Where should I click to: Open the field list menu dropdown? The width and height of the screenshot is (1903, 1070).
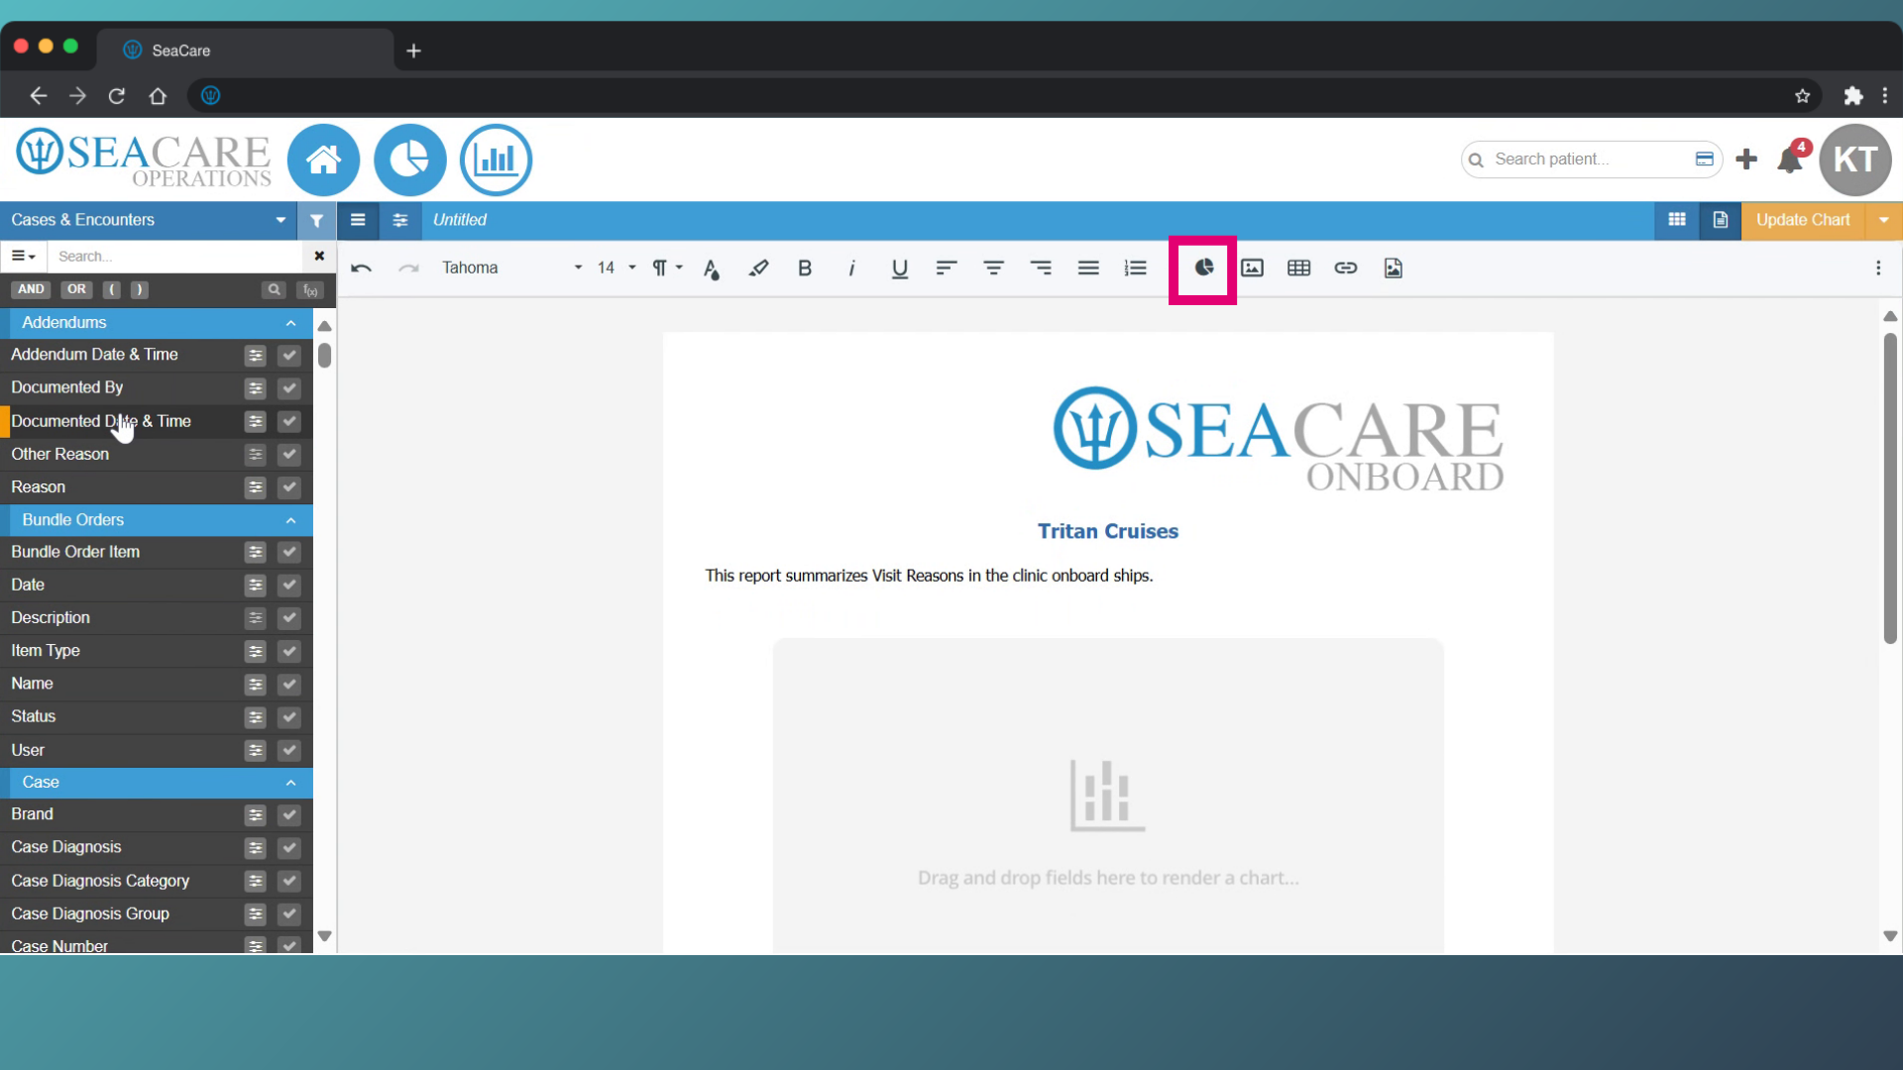pos(24,257)
